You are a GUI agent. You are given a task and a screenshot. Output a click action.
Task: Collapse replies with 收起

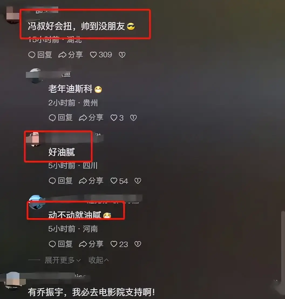point(99,260)
